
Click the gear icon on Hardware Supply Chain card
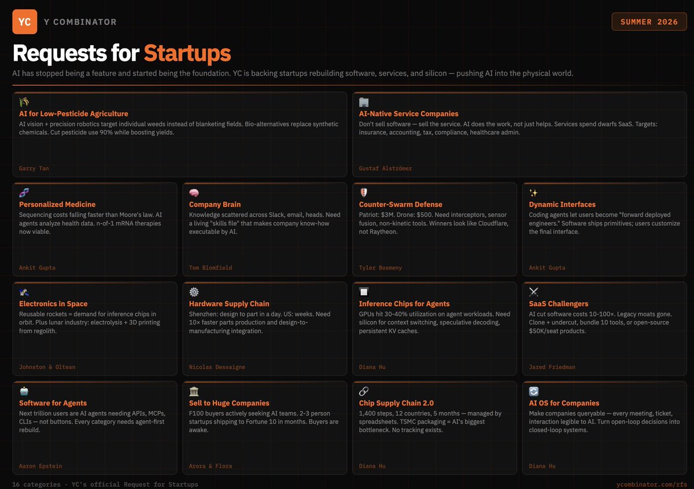click(x=194, y=292)
